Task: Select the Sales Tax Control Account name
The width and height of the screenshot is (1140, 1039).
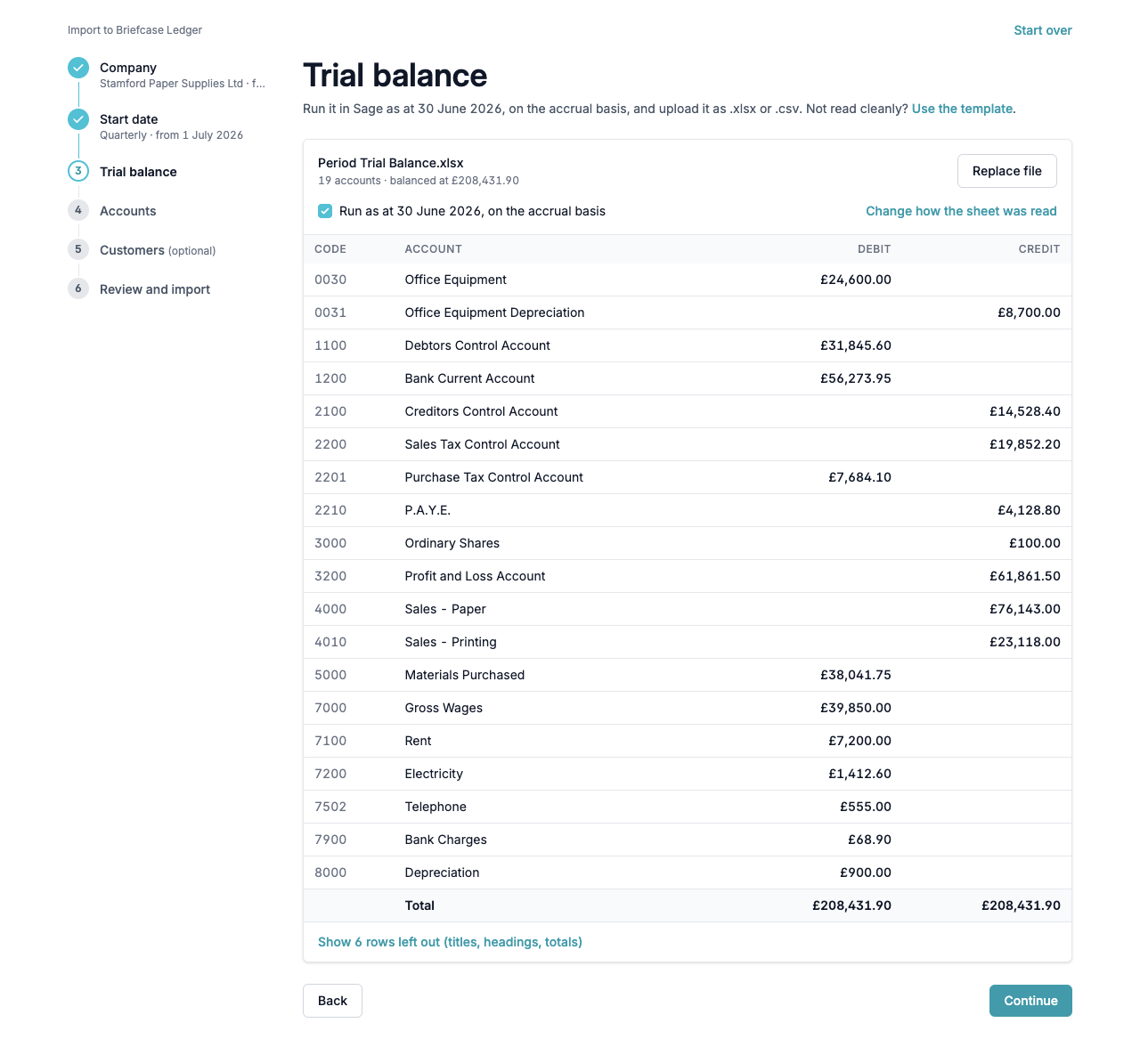Action: pyautogui.click(x=482, y=444)
